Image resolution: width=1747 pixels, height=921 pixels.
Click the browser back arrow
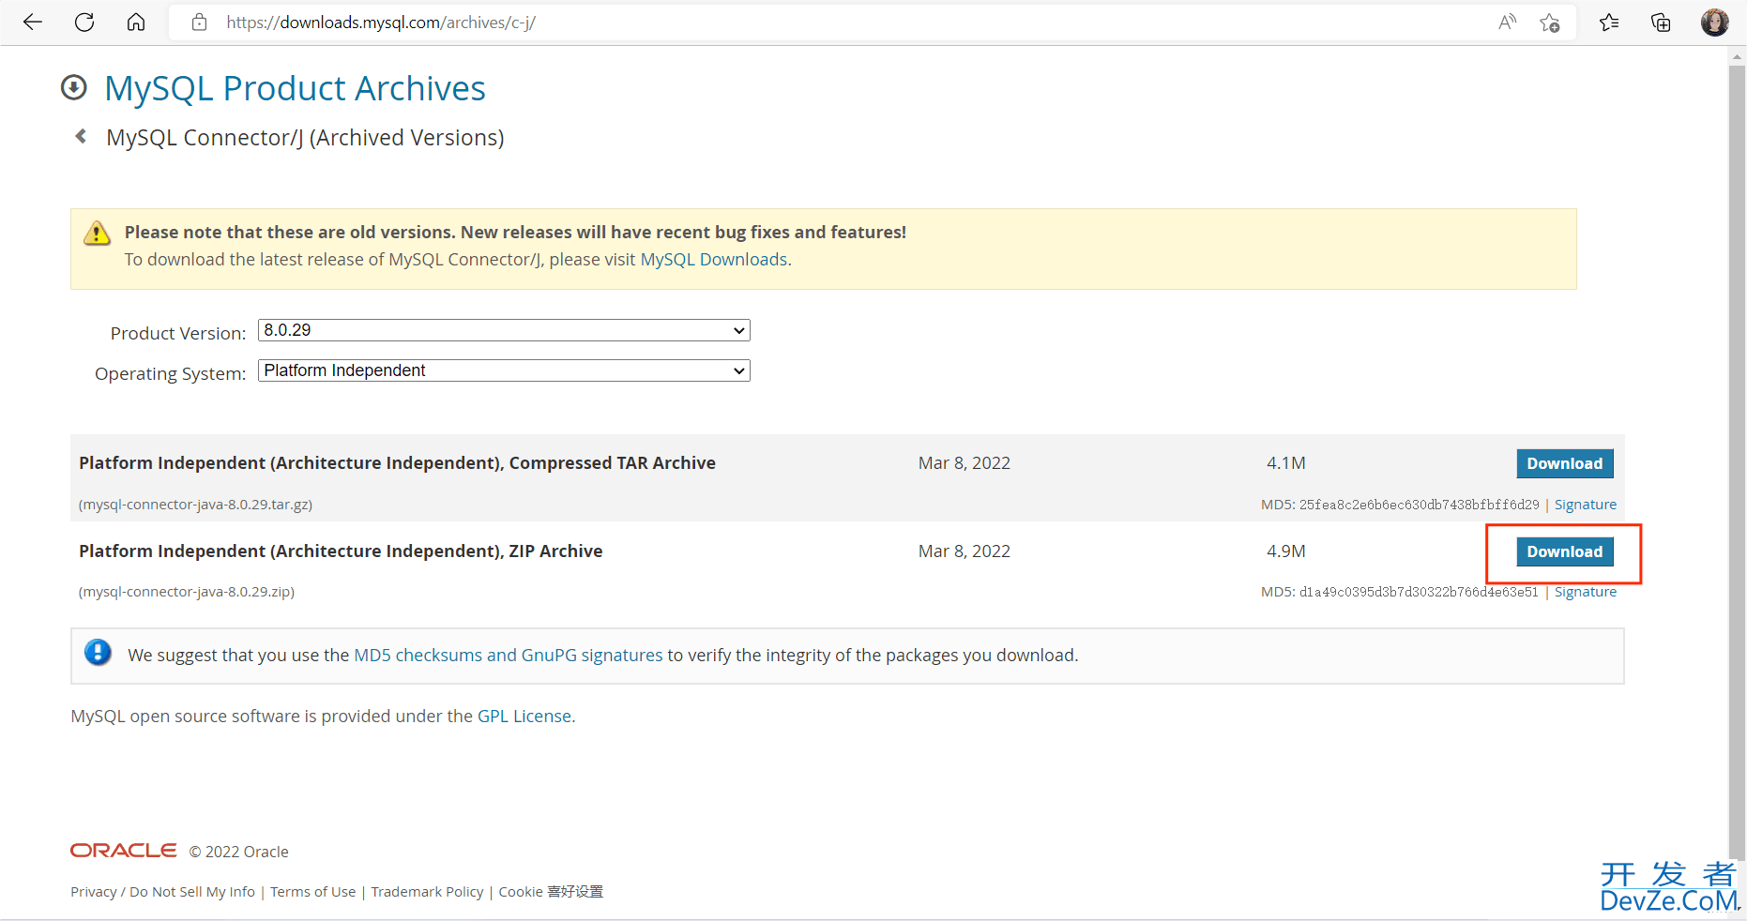click(33, 23)
